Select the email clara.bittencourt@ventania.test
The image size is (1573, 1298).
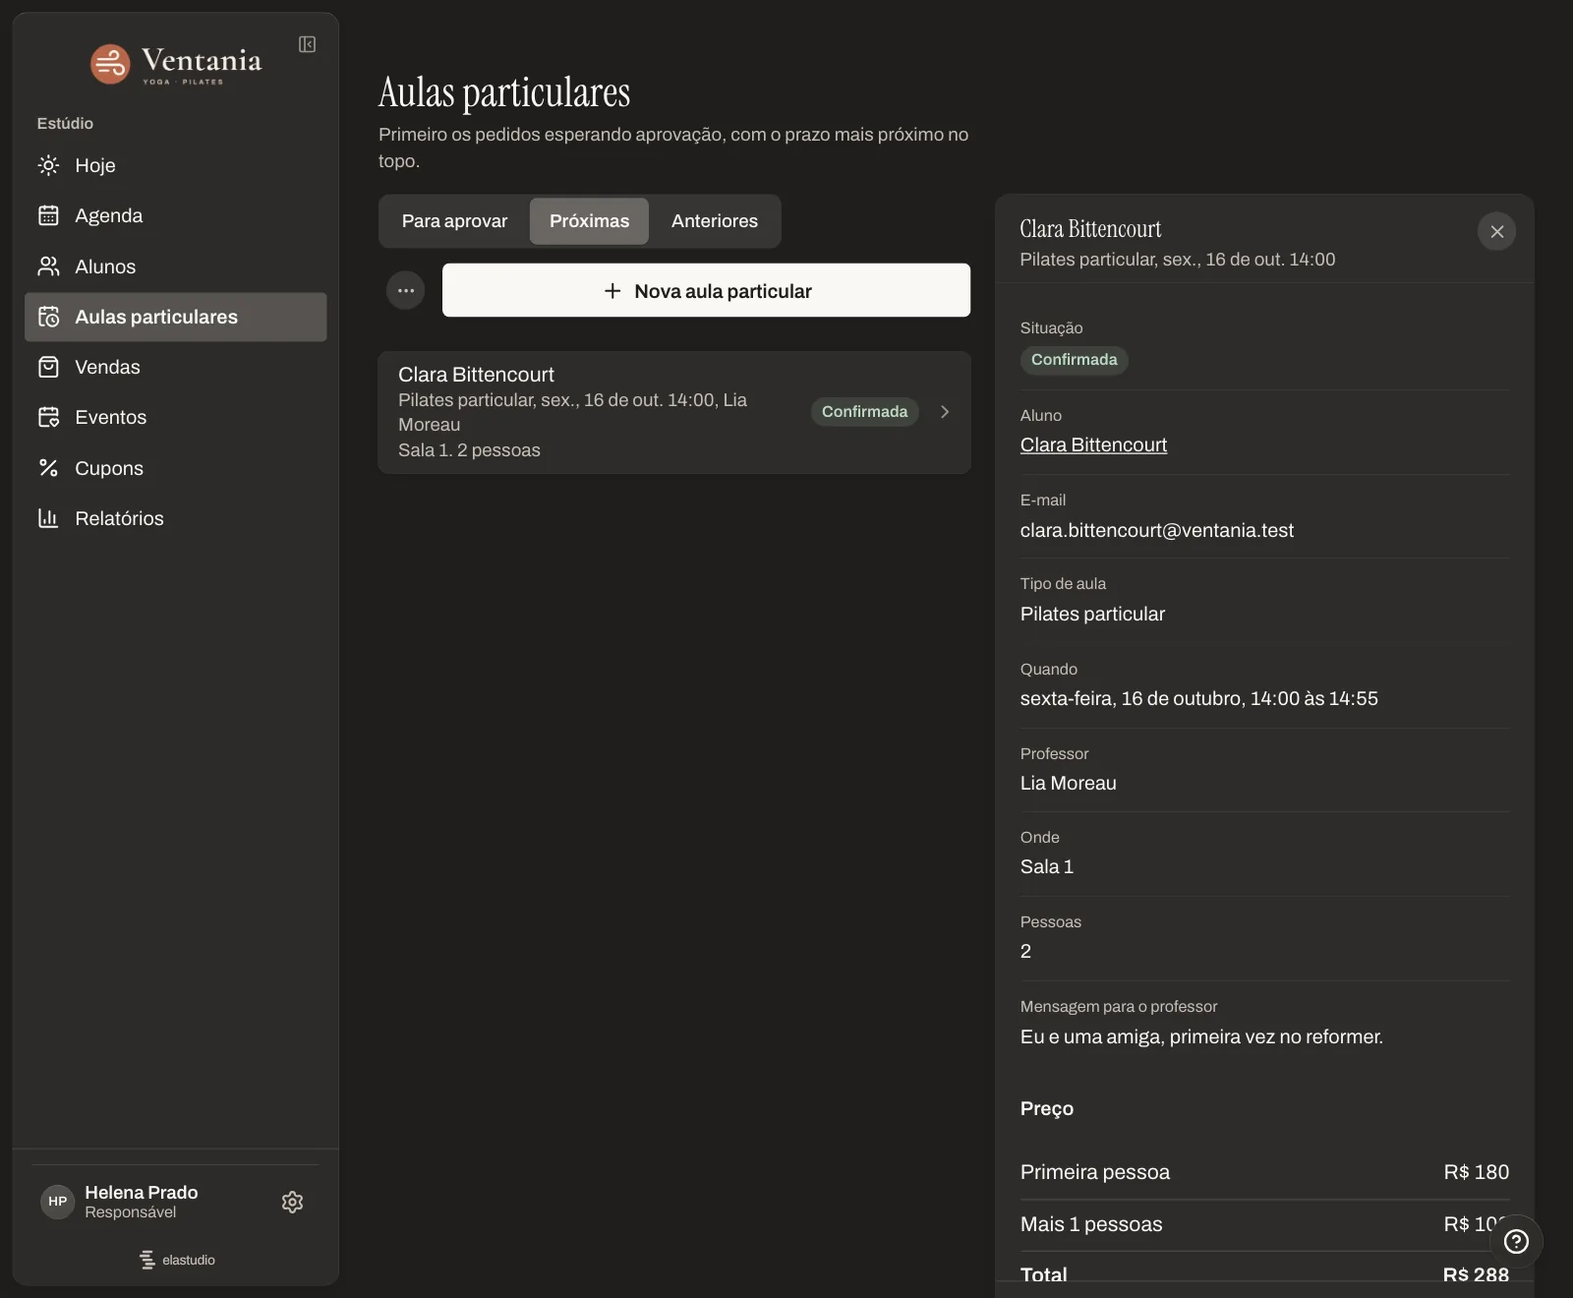1157,530
